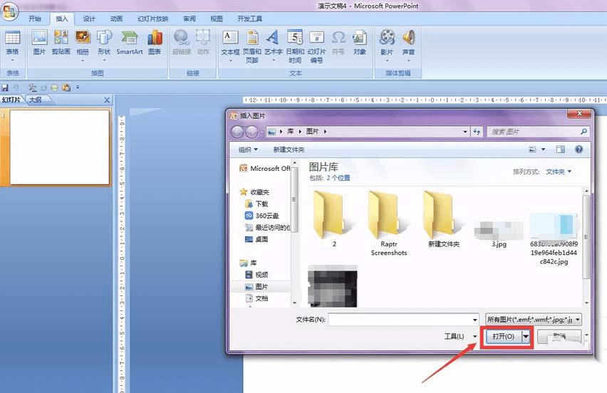The image size is (607, 393).
Task: Click 新建文件夹 in dialog toolbar
Action: tap(289, 150)
